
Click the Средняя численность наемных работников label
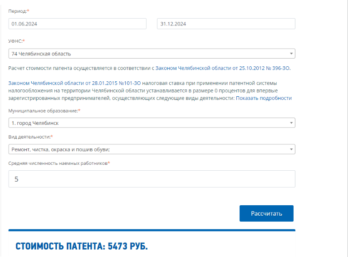pos(59,163)
